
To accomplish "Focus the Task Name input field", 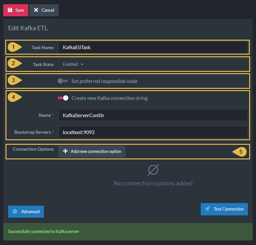I will (x=153, y=48).
